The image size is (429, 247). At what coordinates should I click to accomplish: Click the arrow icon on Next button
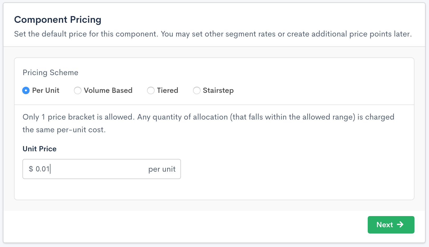coord(400,225)
